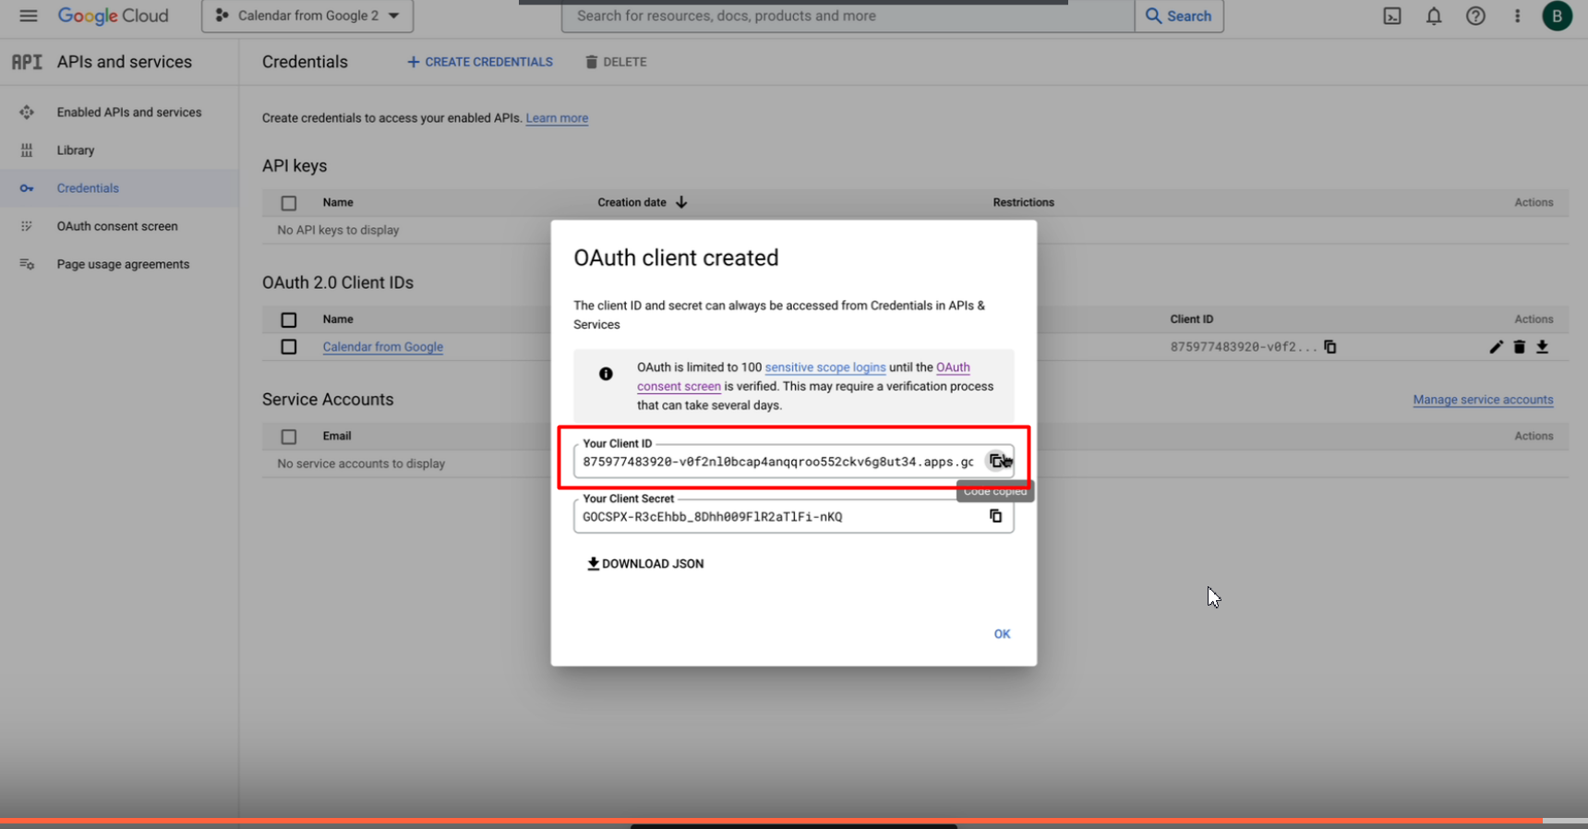
Task: Download the Calendar from Google OAuth client
Action: pyautogui.click(x=1542, y=347)
